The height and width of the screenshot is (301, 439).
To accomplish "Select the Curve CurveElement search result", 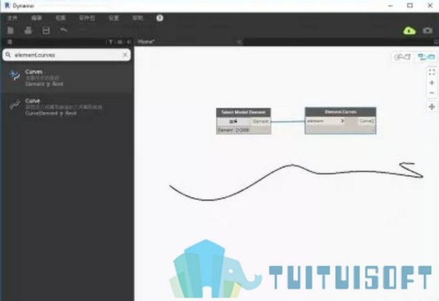I will pyautogui.click(x=67, y=107).
